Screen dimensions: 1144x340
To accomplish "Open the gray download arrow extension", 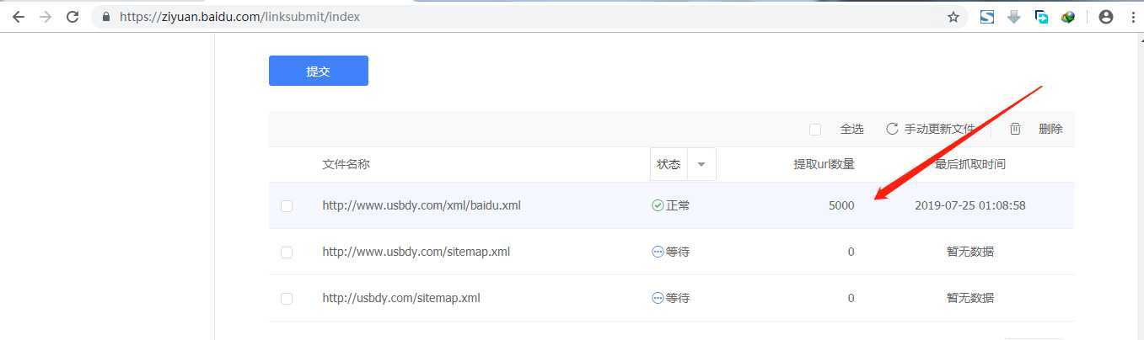I will (1014, 17).
